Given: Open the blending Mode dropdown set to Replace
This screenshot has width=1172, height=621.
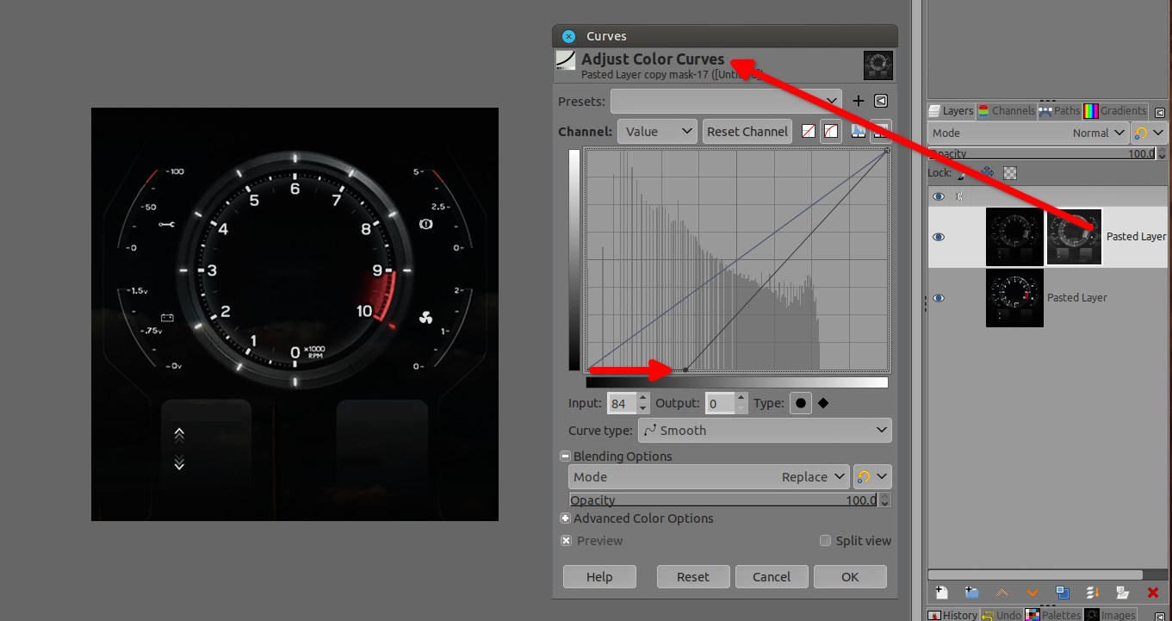Looking at the screenshot, I should [x=710, y=477].
